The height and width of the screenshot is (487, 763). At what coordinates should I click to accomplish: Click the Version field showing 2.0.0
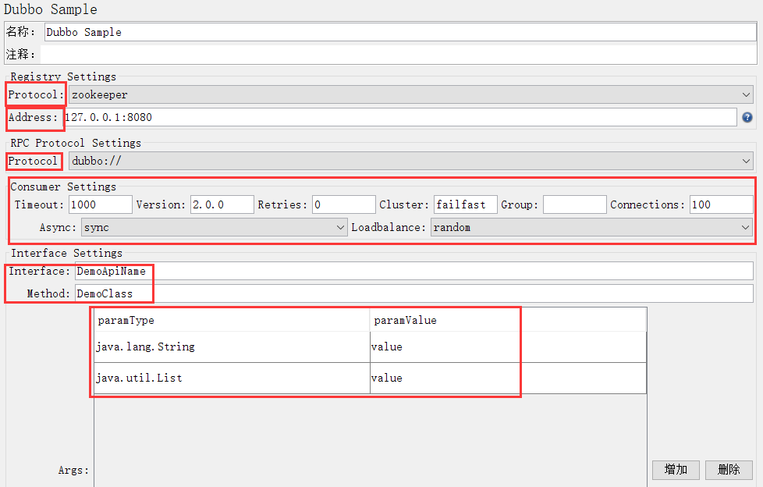pyautogui.click(x=222, y=204)
